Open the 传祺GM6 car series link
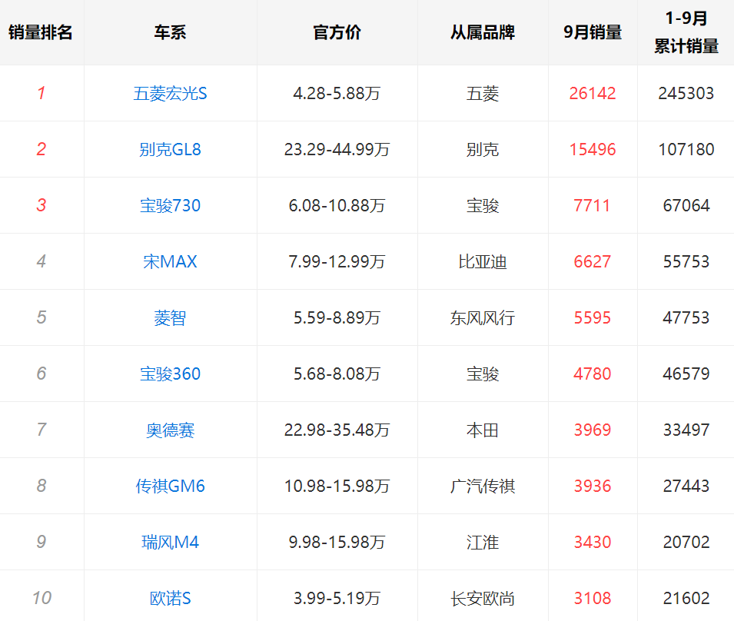 (x=170, y=487)
